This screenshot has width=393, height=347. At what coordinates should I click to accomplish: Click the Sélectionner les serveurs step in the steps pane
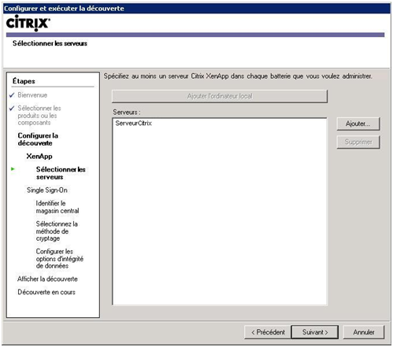point(61,173)
